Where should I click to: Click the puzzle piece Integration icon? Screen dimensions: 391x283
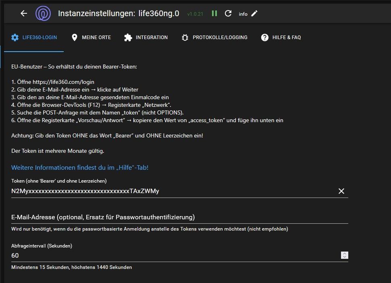(128, 37)
